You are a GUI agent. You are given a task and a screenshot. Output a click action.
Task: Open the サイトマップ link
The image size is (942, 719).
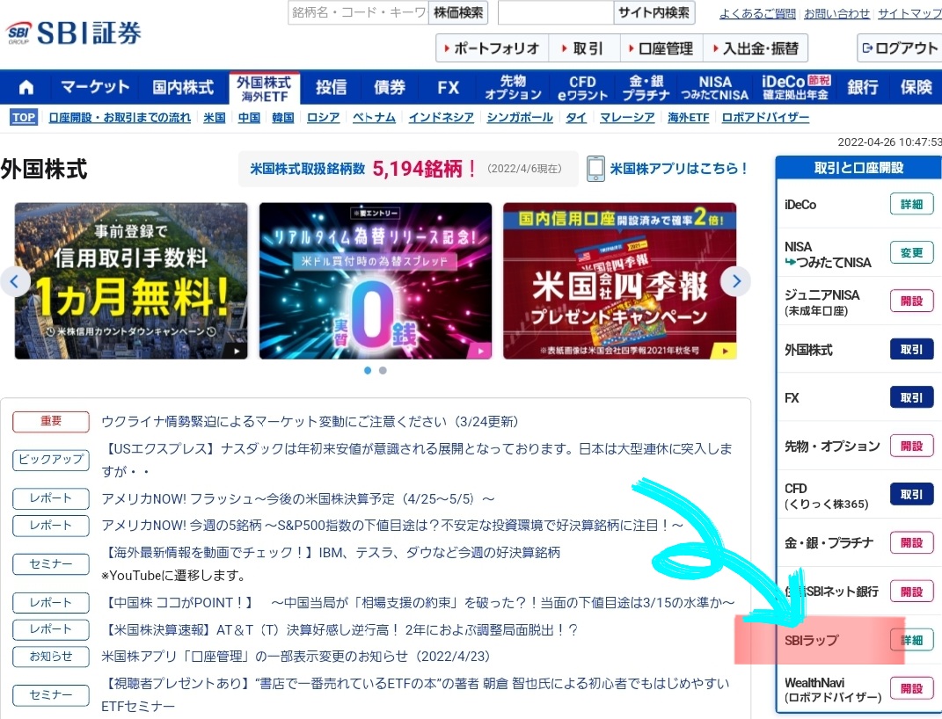[x=909, y=13]
